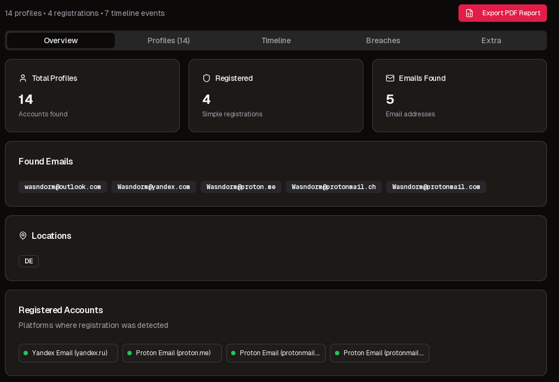Go to the Timeline tab
This screenshot has height=382, width=559.
pyautogui.click(x=276, y=40)
